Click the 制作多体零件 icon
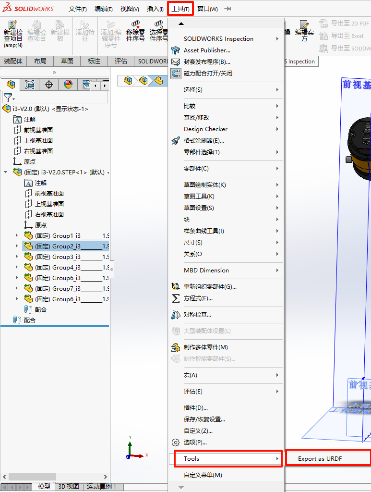 tap(176, 347)
